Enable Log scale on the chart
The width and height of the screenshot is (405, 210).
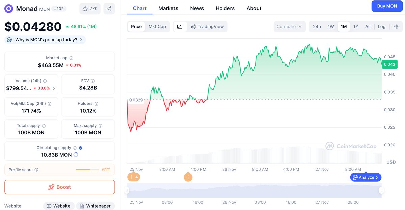tap(381, 26)
